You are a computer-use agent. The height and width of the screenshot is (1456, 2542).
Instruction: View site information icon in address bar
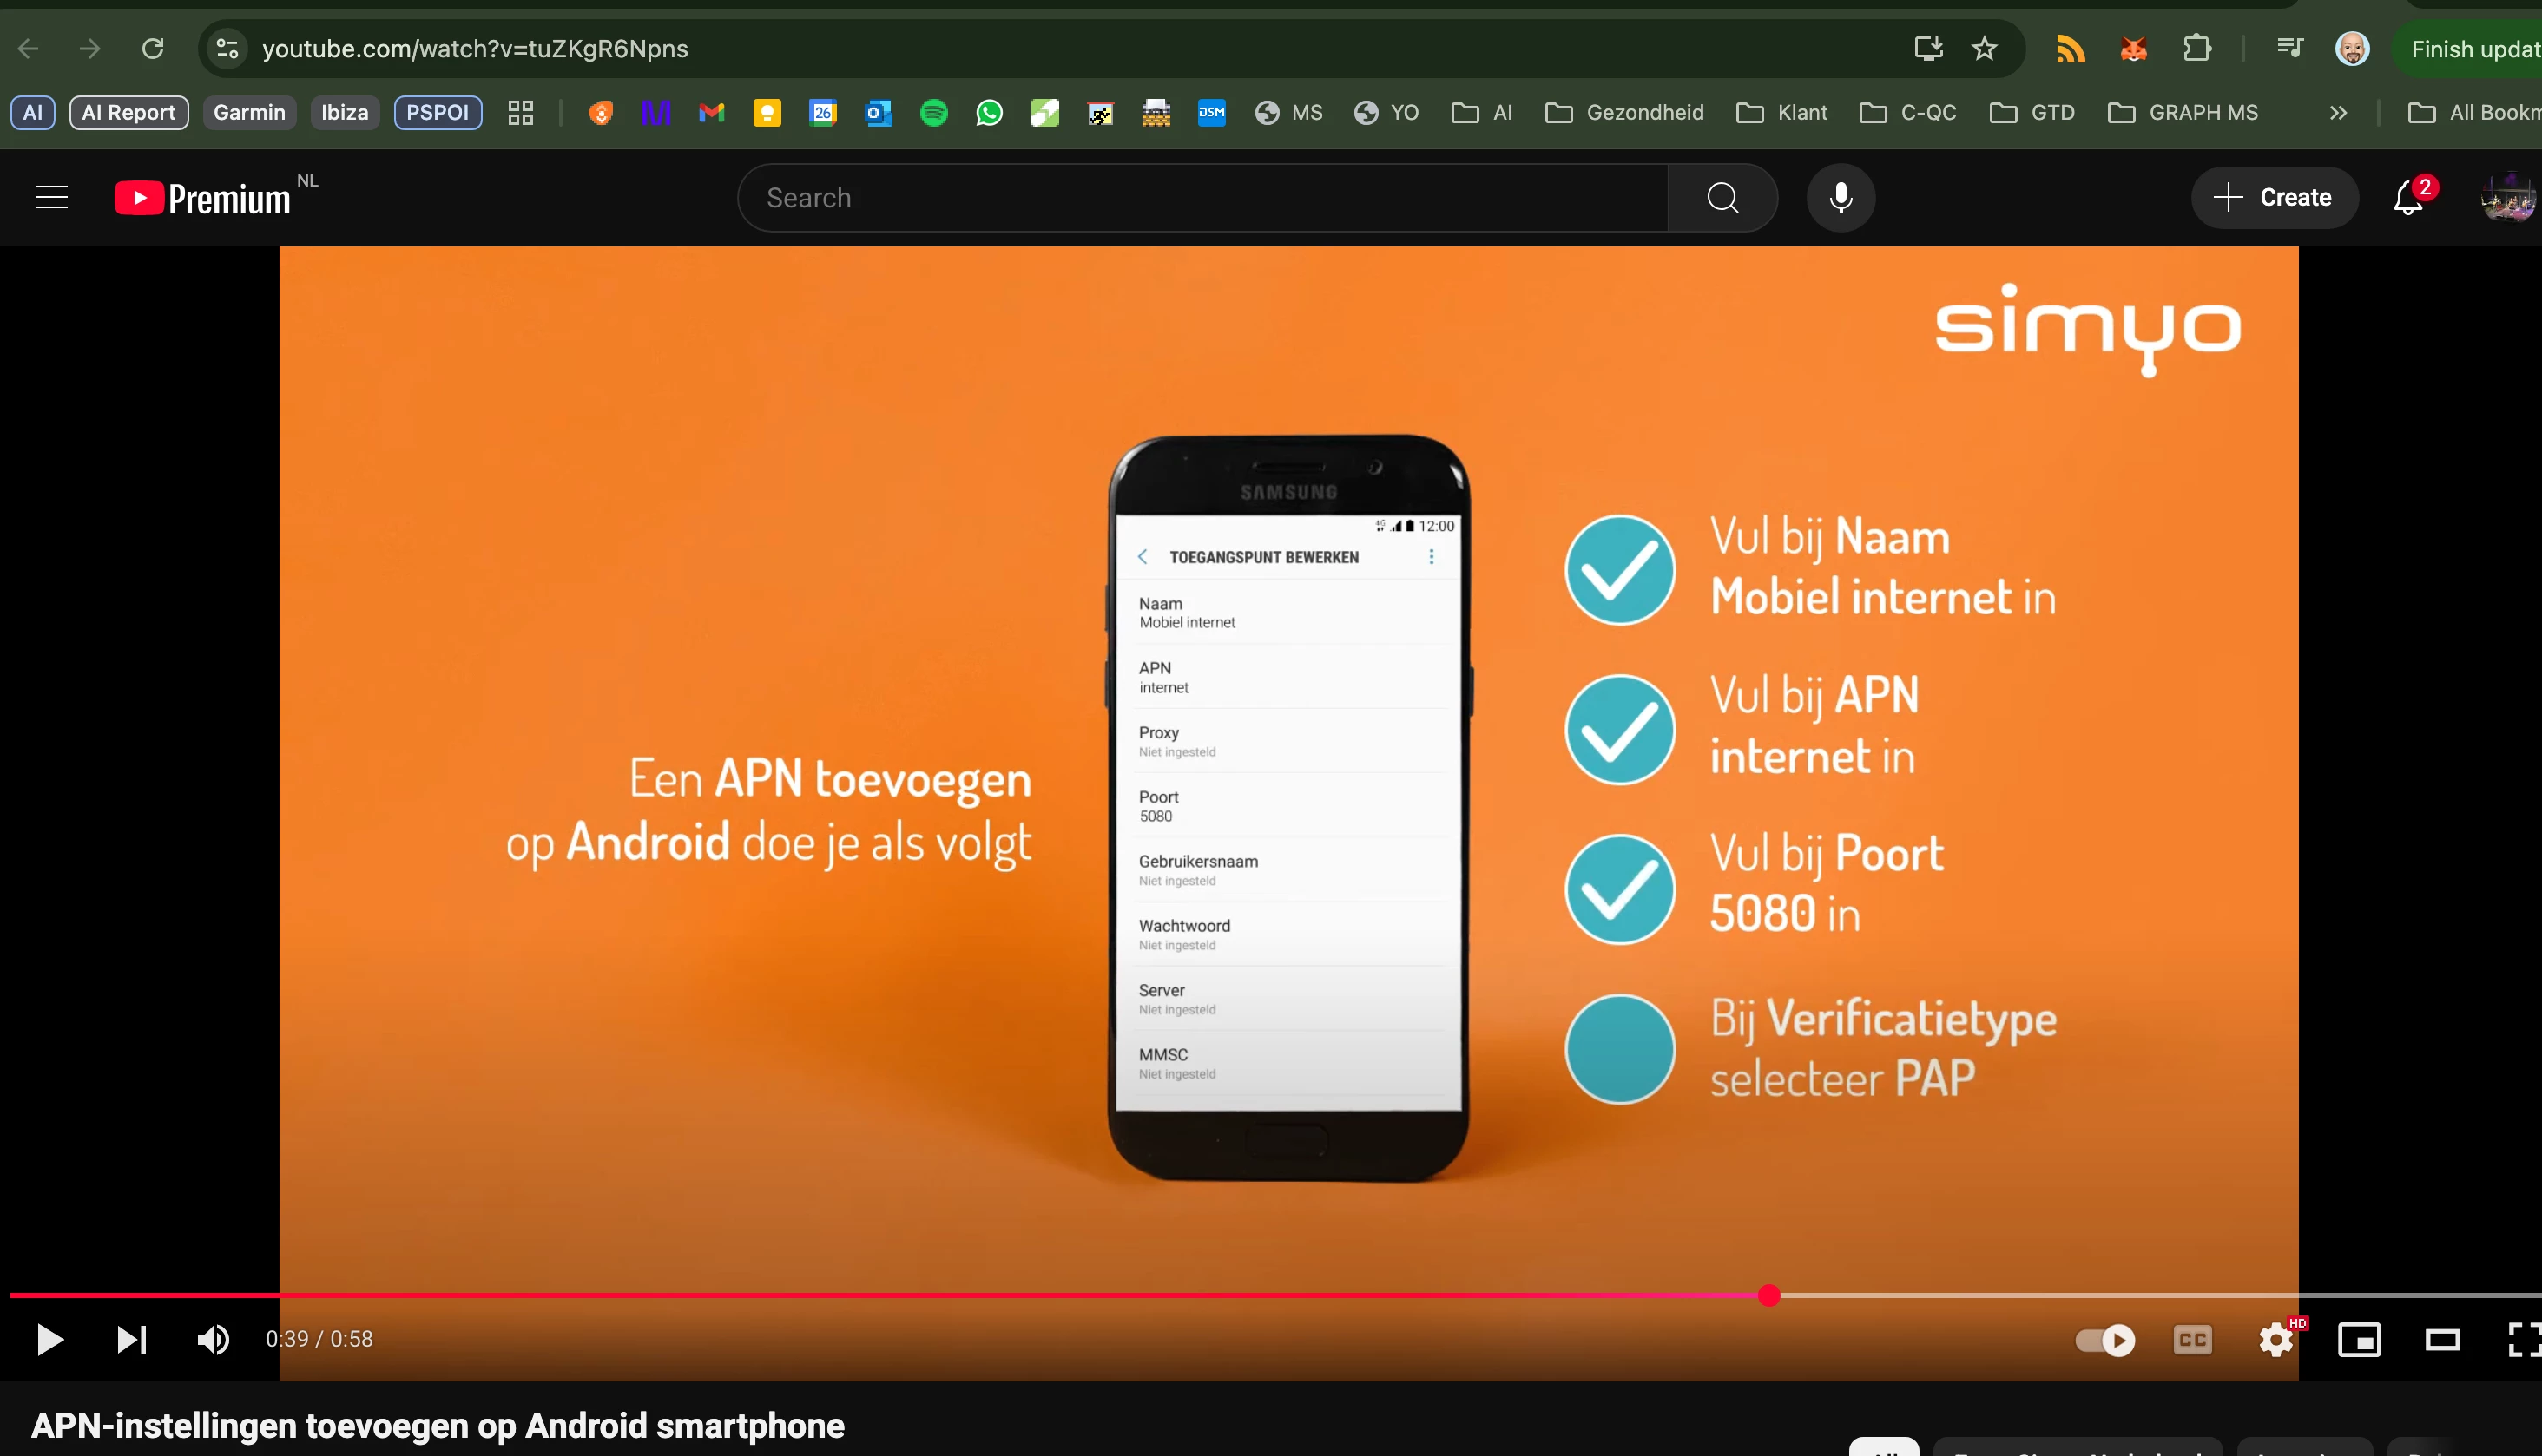click(227, 49)
